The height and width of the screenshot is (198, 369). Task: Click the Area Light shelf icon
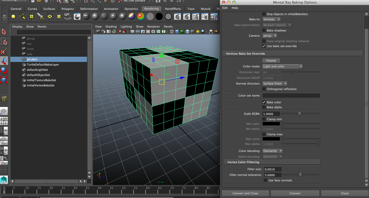pos(50,17)
